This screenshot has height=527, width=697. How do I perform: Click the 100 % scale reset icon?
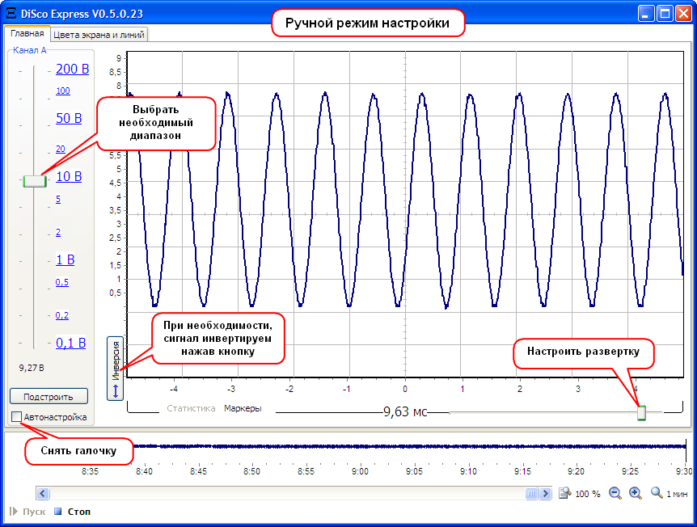pos(564,493)
